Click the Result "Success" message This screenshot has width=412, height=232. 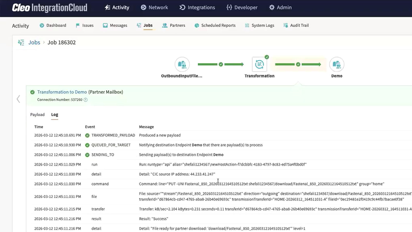pyautogui.click(x=153, y=219)
